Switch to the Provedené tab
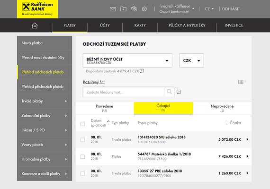This screenshot has height=189, width=270. click(x=105, y=108)
